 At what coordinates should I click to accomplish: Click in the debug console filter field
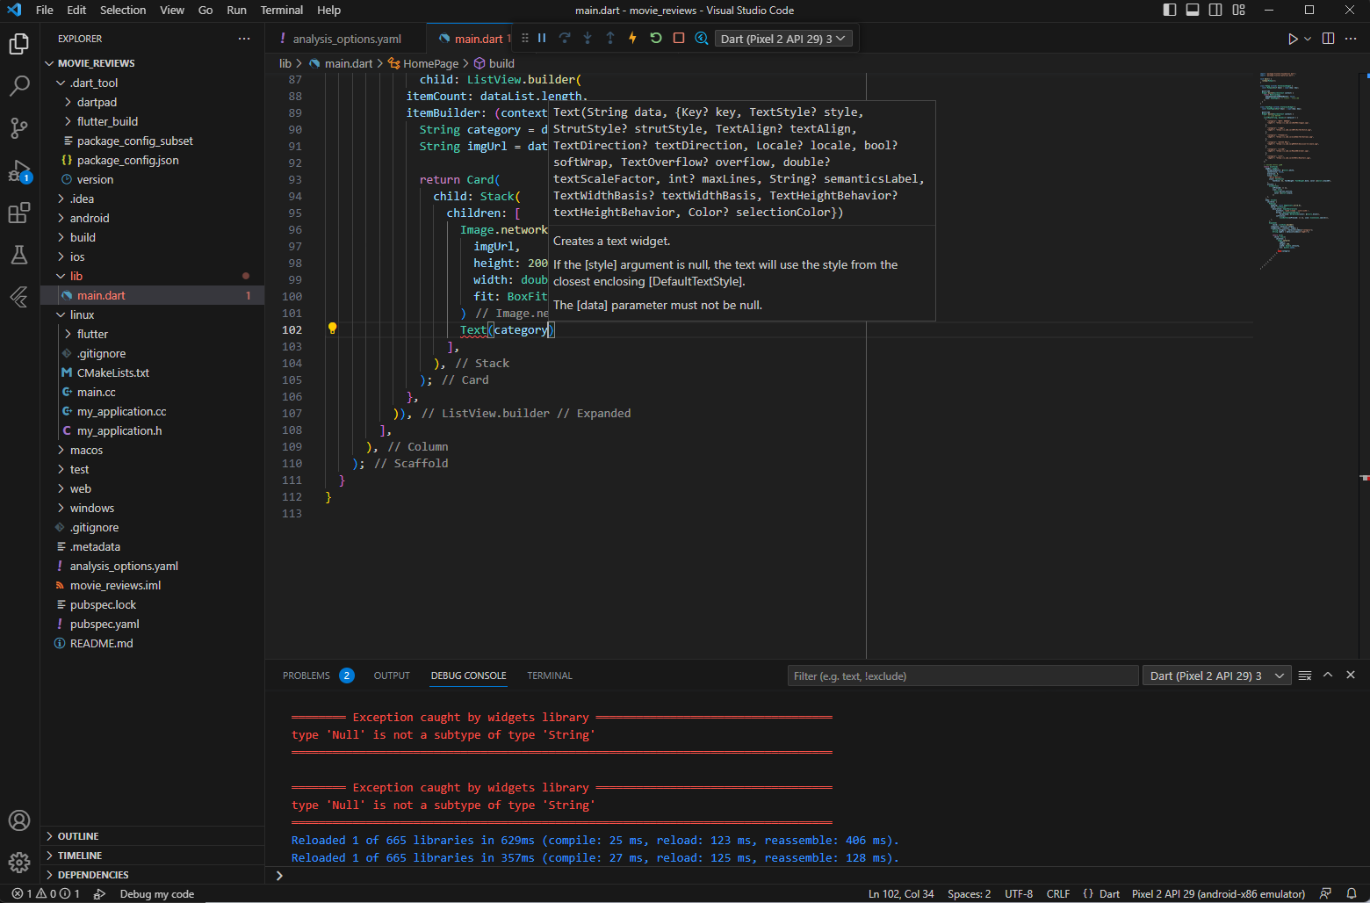[963, 675]
